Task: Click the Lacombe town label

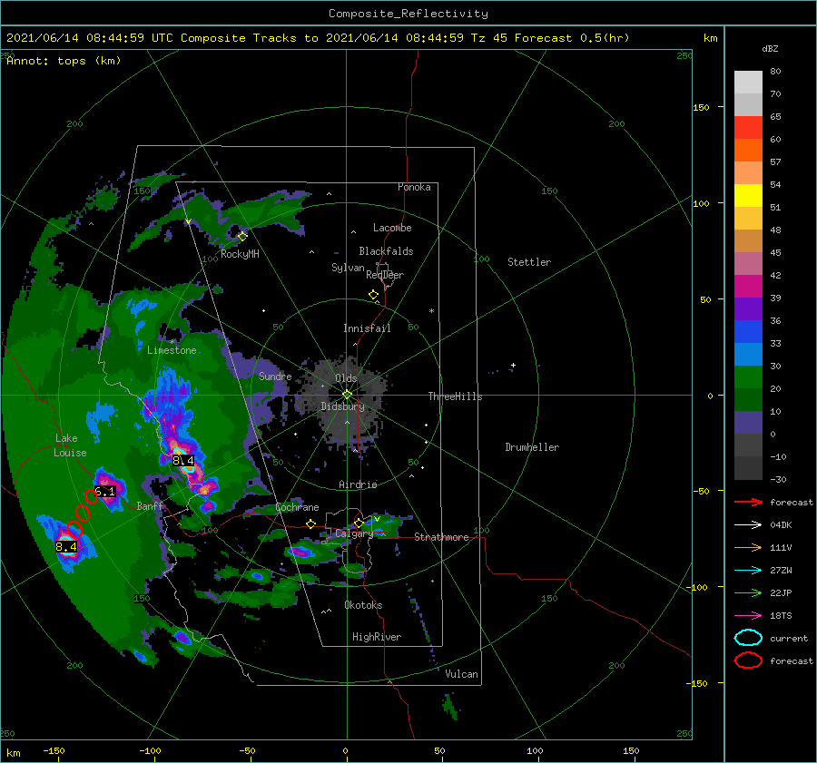Action: point(392,228)
